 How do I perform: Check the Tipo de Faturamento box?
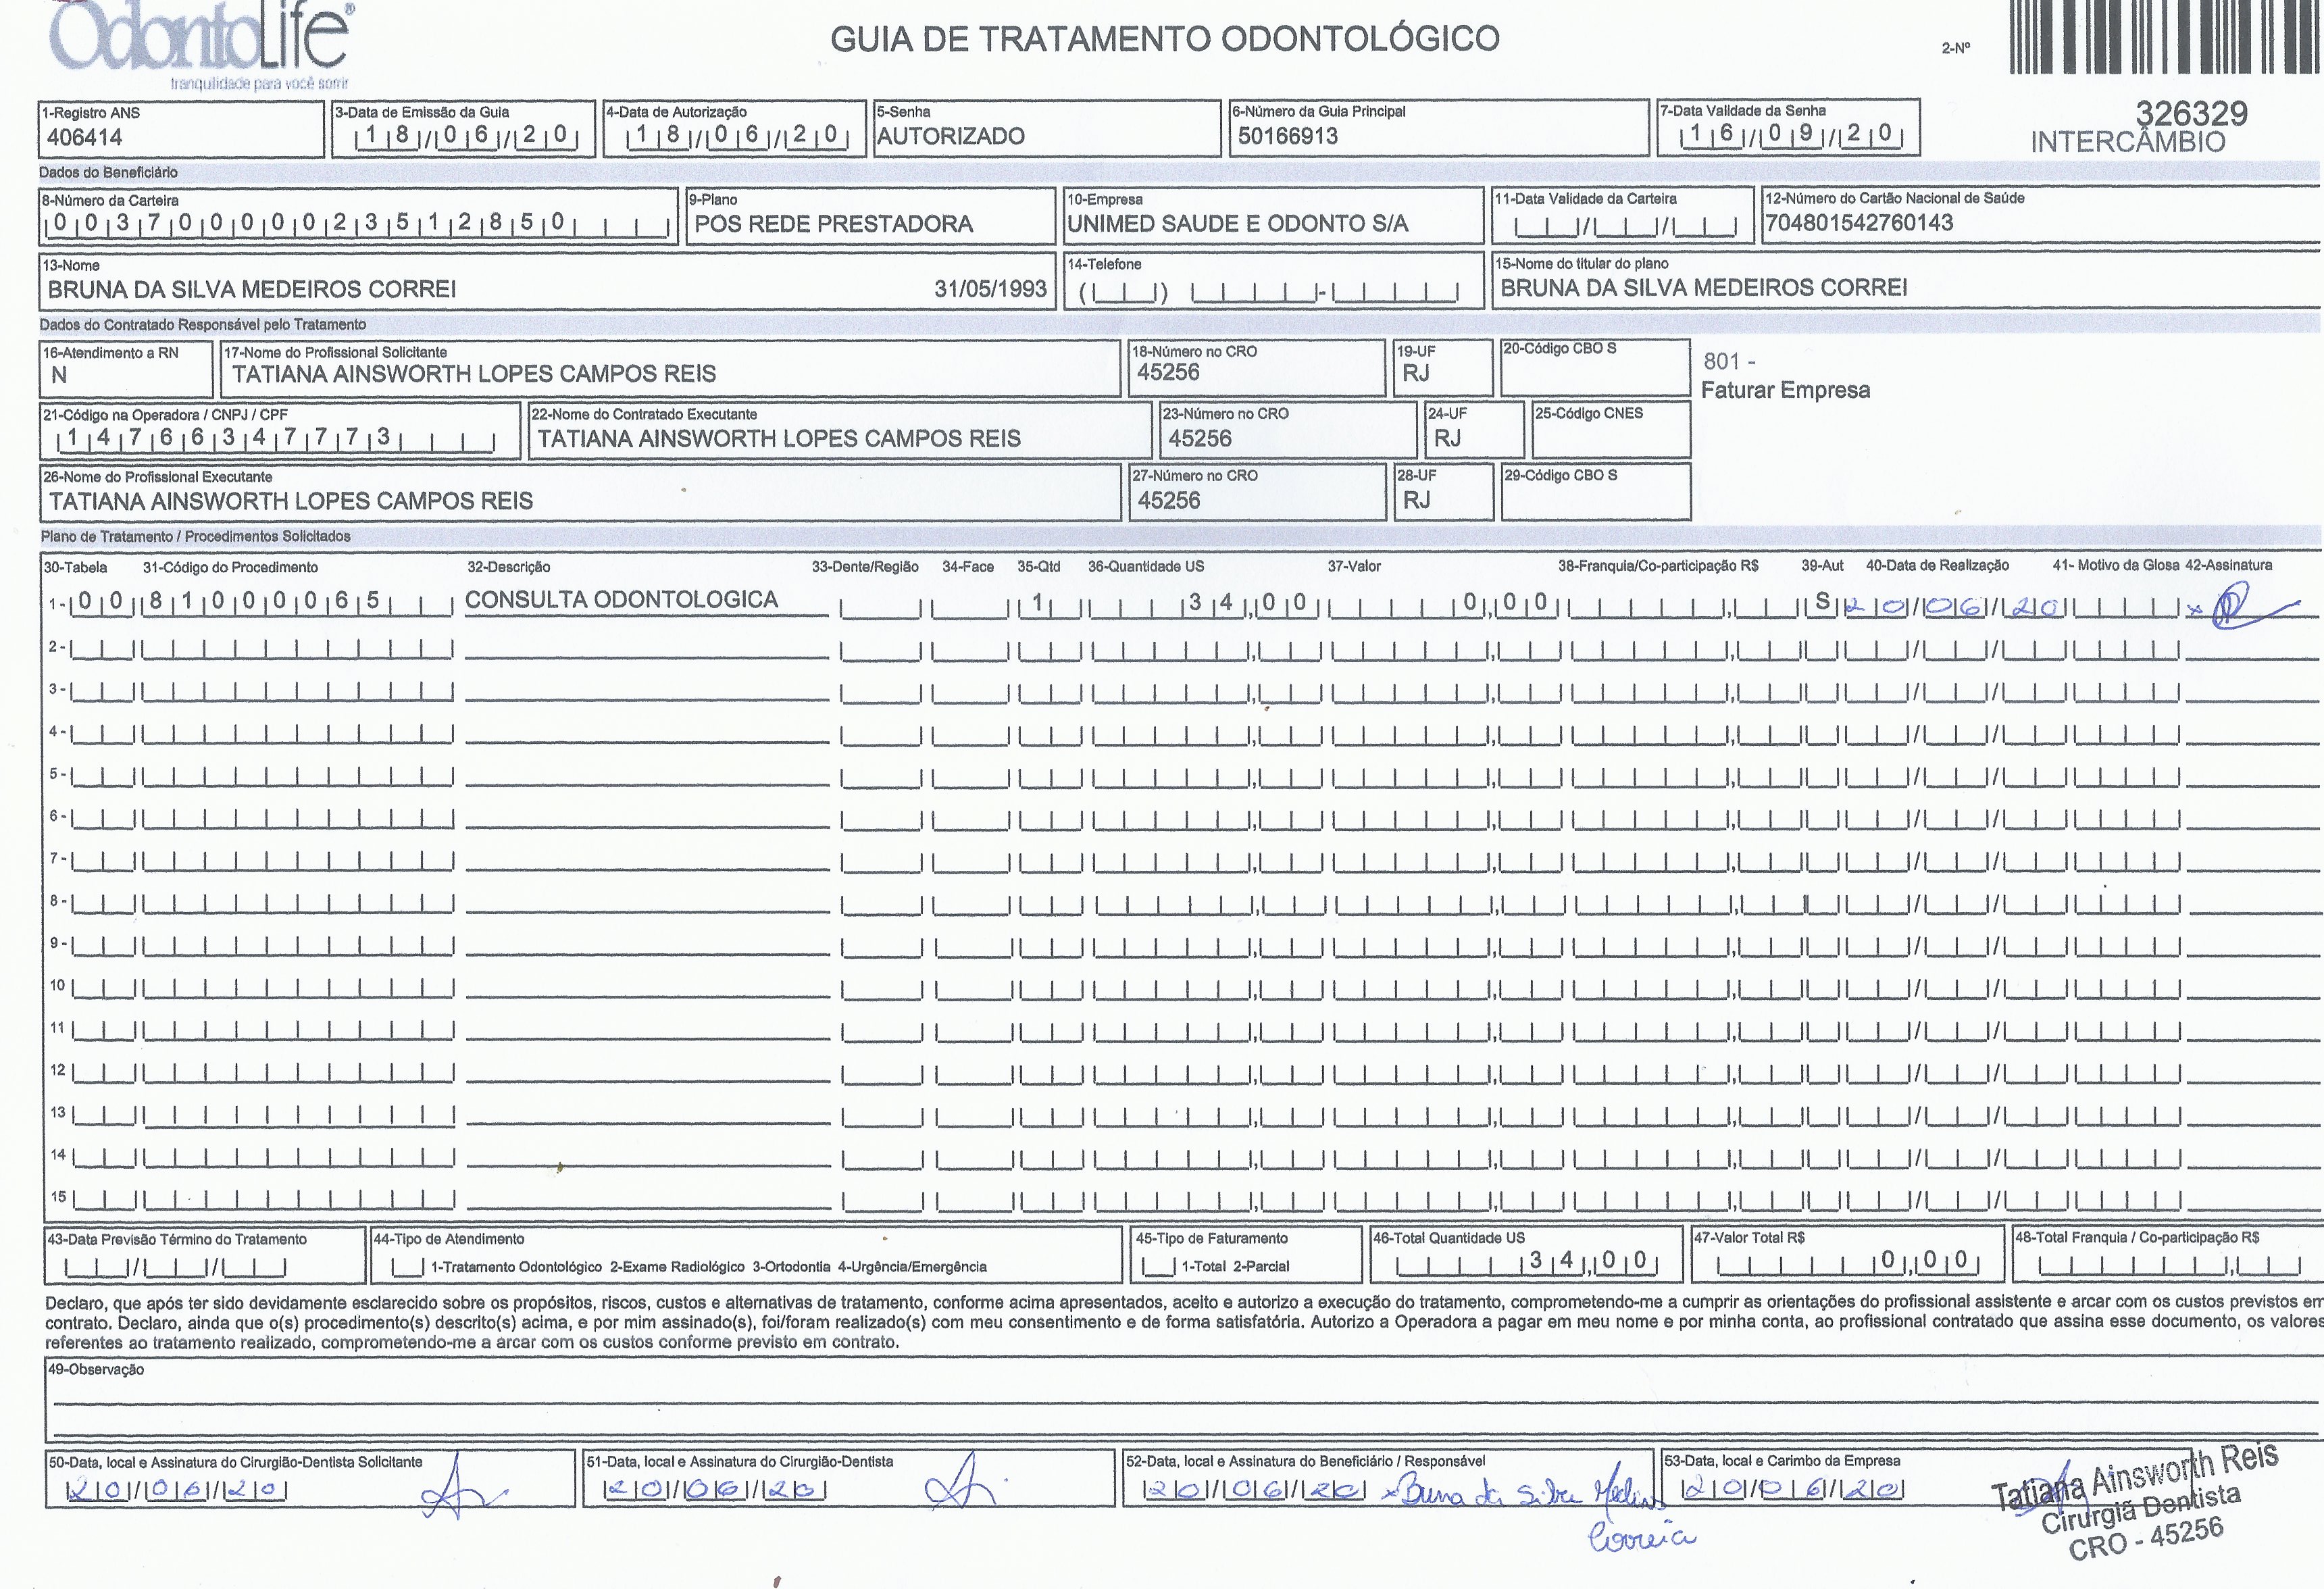[x=1158, y=1267]
